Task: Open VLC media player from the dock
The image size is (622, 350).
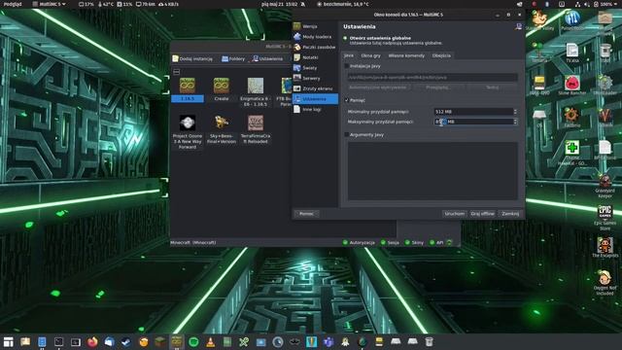Action: click(x=210, y=341)
